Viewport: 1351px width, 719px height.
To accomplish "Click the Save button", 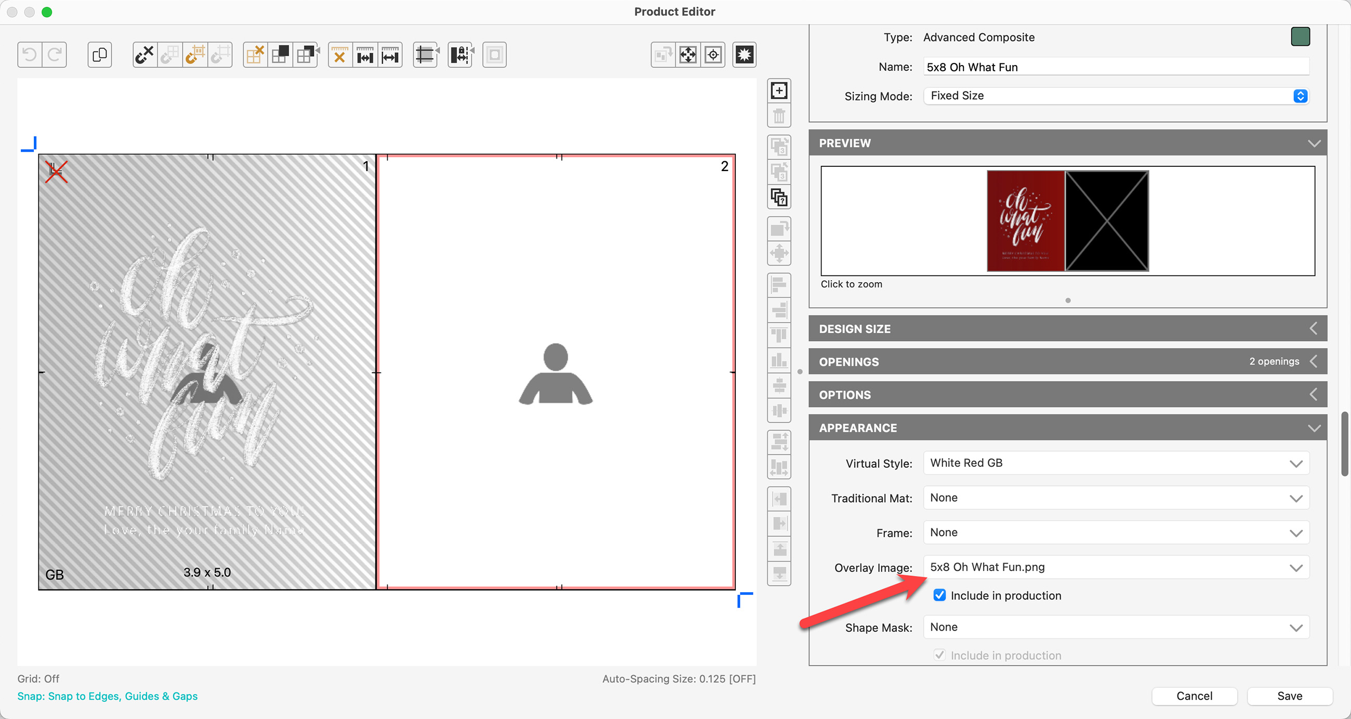I will [1289, 696].
